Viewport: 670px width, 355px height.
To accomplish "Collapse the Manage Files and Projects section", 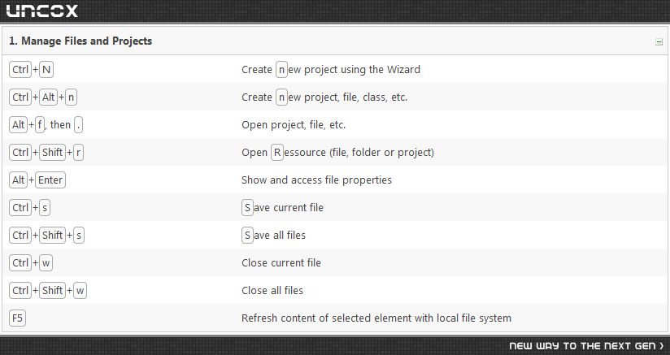I will tap(659, 41).
